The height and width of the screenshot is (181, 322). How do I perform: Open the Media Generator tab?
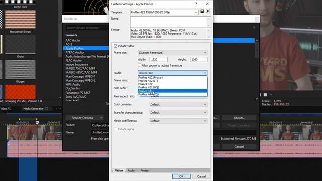[x=33, y=109]
